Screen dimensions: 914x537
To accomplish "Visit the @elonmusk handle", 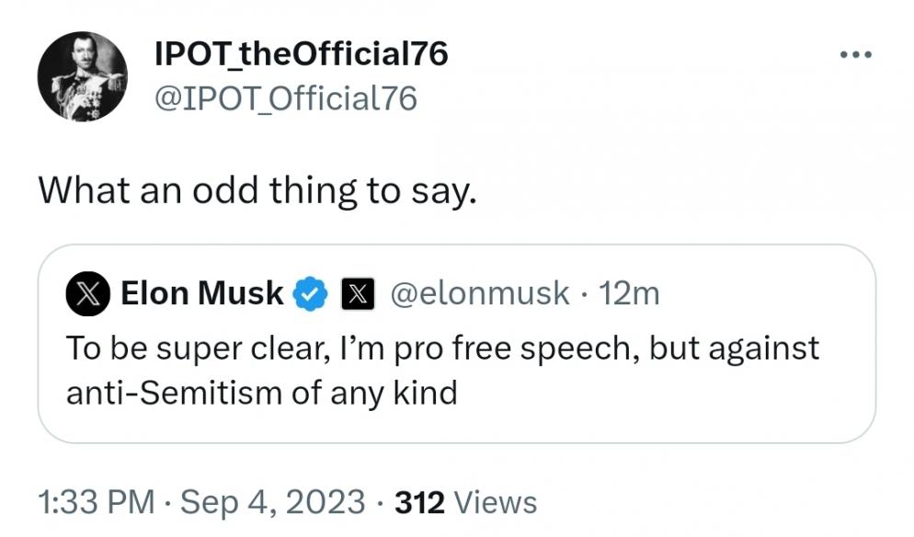I will (480, 292).
